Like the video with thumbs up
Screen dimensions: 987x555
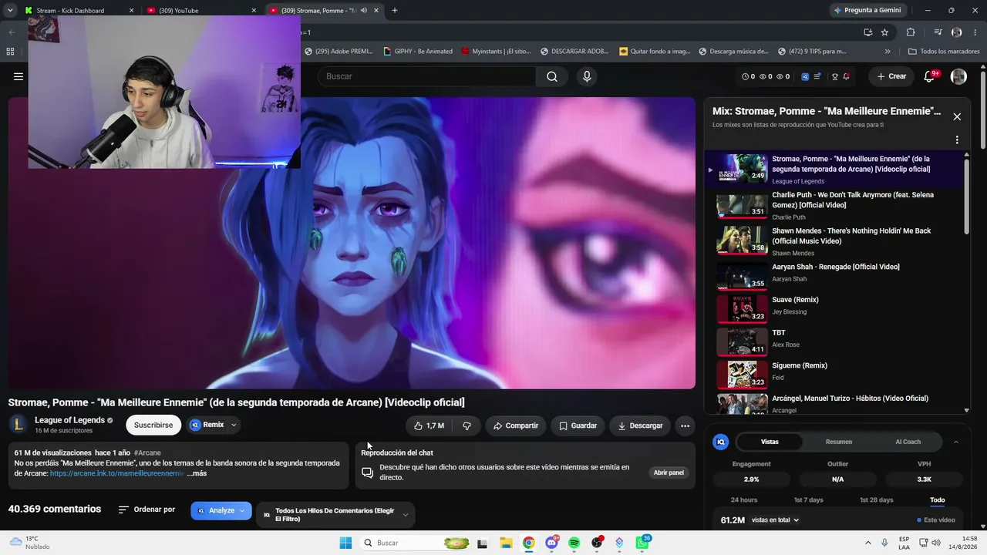(x=429, y=425)
